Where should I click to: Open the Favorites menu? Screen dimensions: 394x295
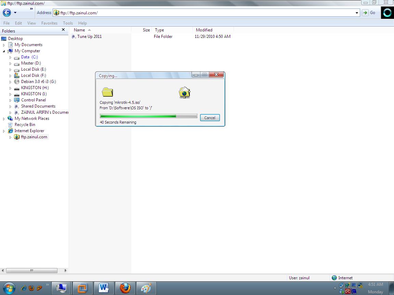pos(49,23)
